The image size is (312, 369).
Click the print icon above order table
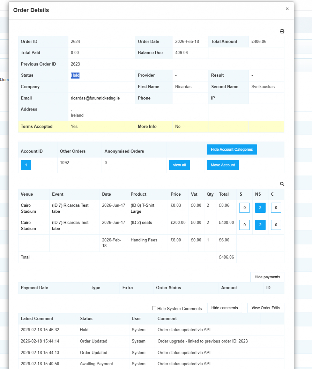[x=282, y=31]
